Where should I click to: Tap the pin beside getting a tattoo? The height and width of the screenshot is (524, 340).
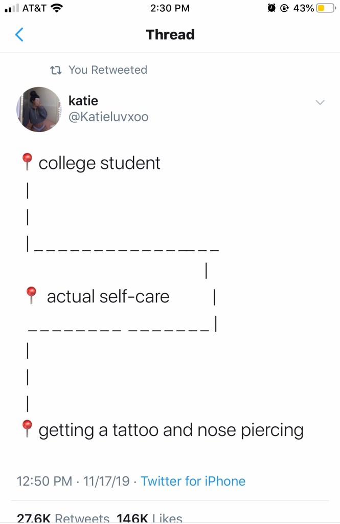27,429
